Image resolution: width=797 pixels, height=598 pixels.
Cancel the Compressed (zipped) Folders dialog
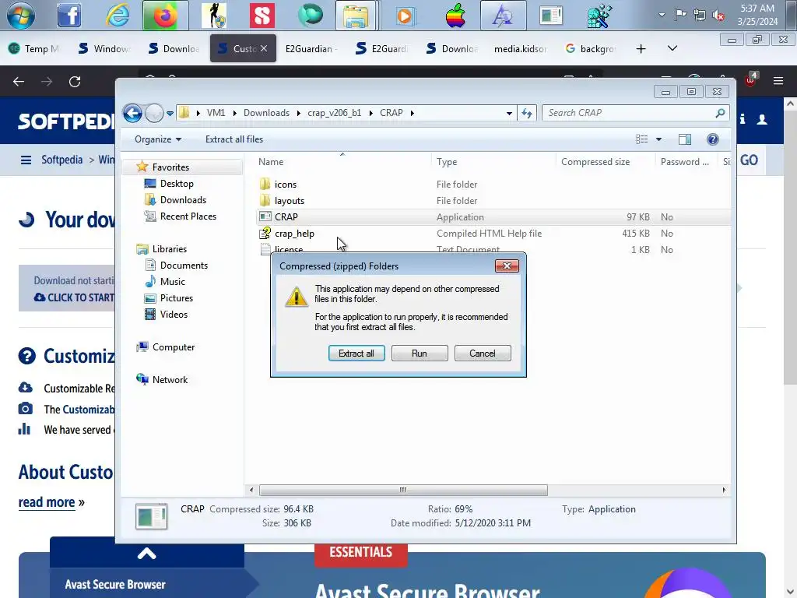483,354
